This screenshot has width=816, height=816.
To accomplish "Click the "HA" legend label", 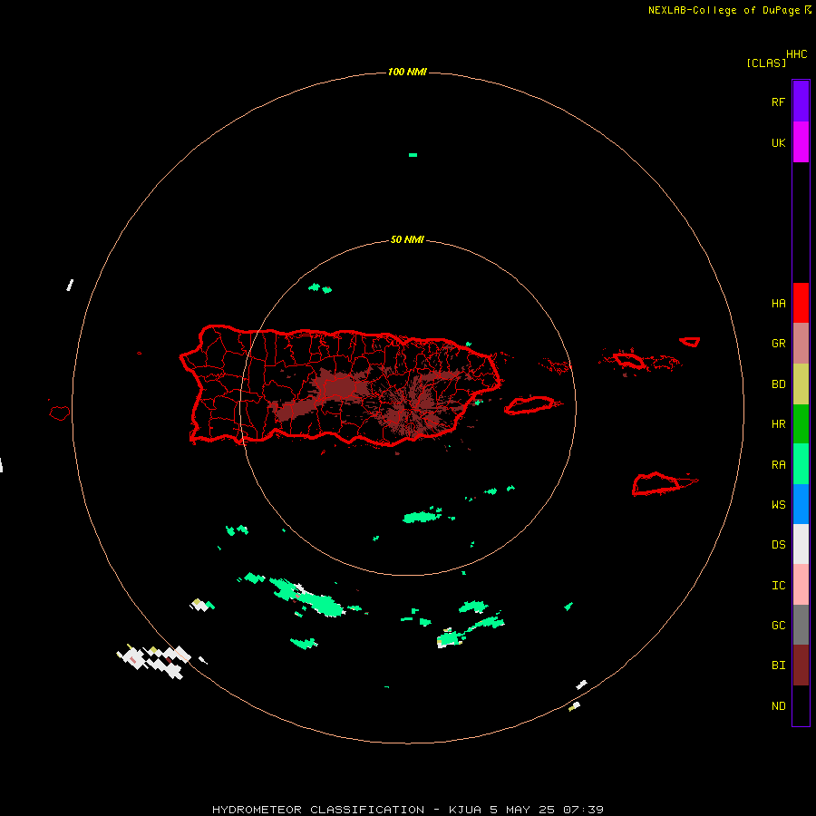I will click(x=778, y=304).
